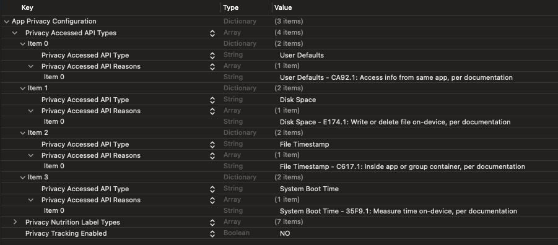Select the Item 0 key of the 35F9.1 reason row

[54, 210]
